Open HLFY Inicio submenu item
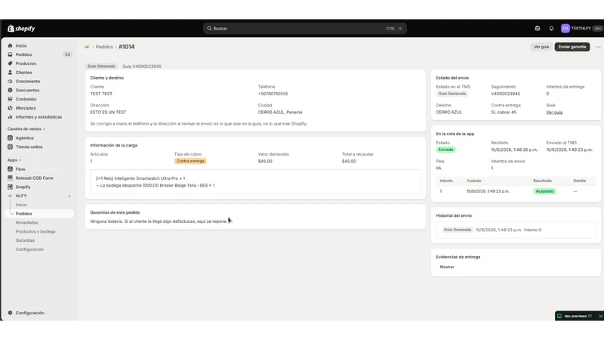This screenshot has height=340, width=604. (x=21, y=205)
